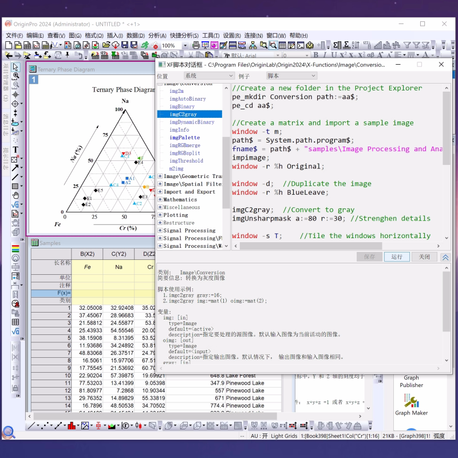Open the 工具(T) menu
Screen dimensions: 458x458
(211, 35)
